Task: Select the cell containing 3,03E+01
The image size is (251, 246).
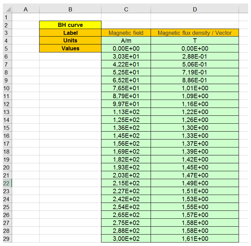Action: [126, 57]
